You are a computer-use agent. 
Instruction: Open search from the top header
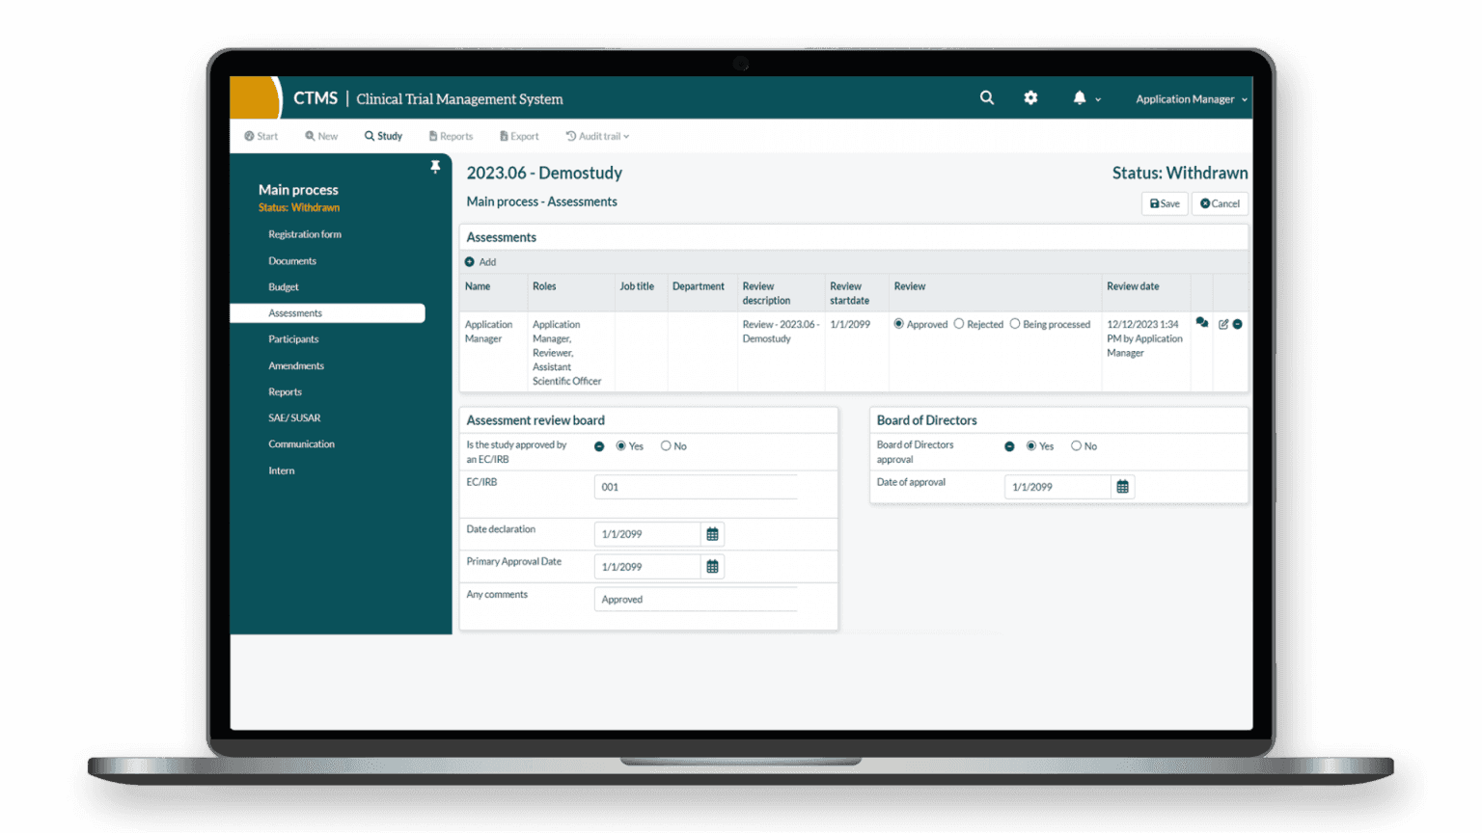coord(986,97)
